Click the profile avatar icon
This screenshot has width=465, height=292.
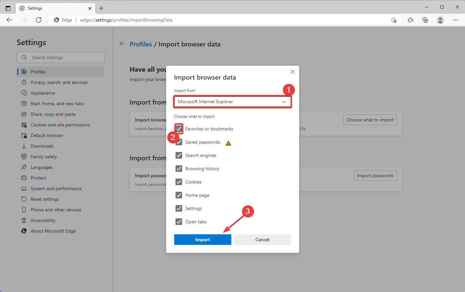point(440,20)
